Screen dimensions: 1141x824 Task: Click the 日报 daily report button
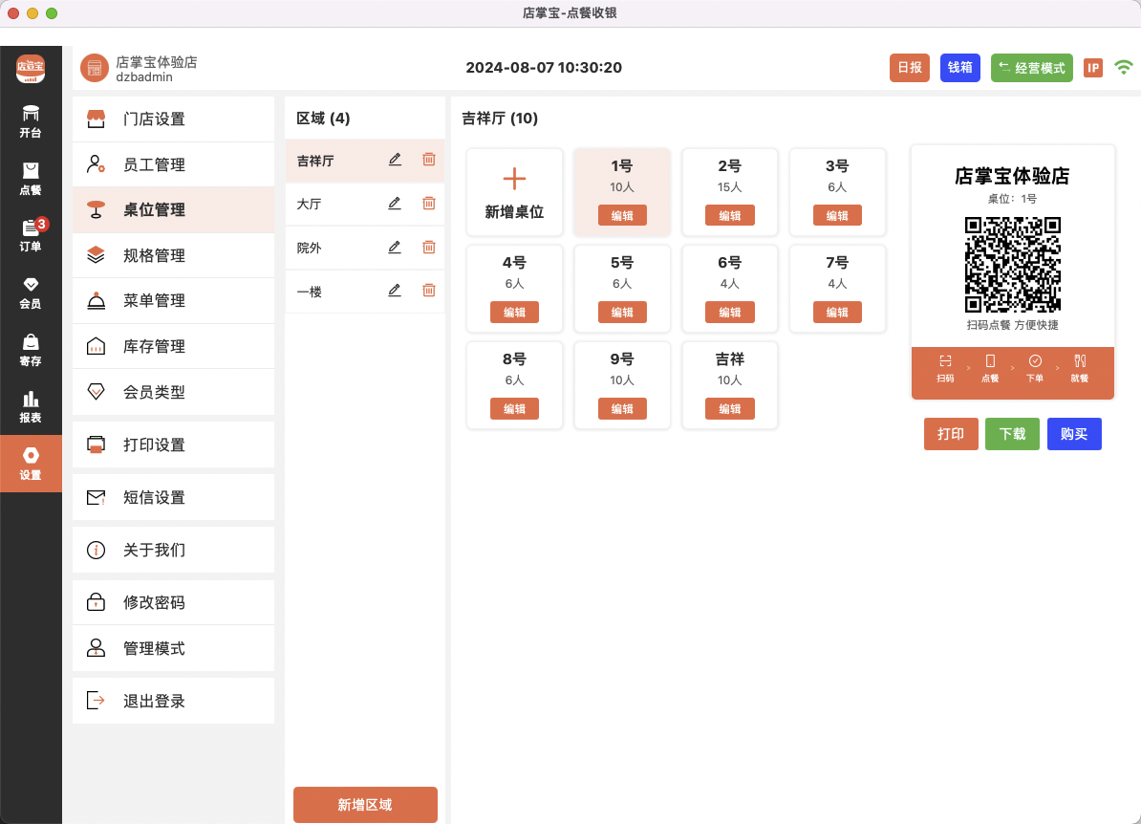[910, 68]
